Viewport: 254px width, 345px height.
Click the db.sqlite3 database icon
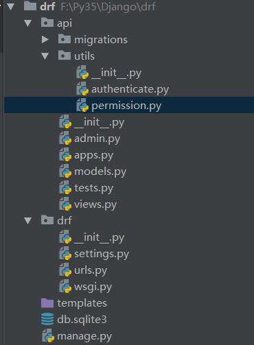pos(47,319)
